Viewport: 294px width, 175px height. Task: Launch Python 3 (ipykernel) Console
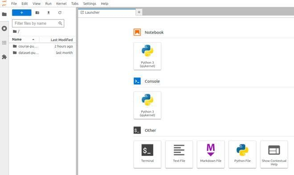[147, 105]
